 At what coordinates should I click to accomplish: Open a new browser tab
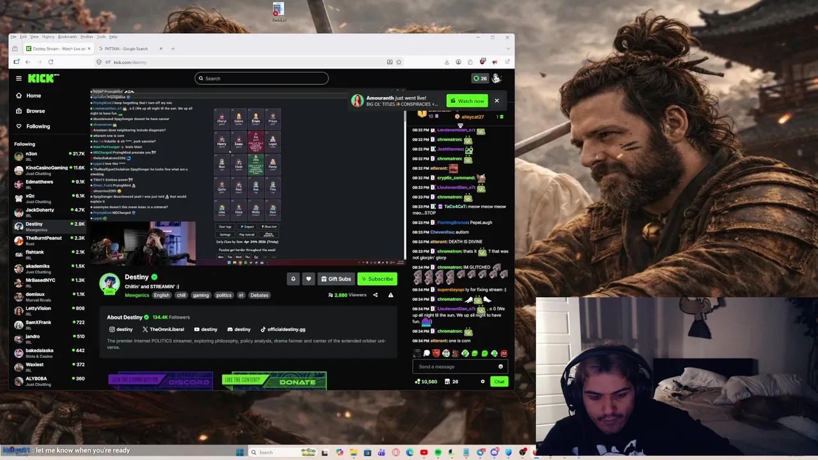click(173, 49)
